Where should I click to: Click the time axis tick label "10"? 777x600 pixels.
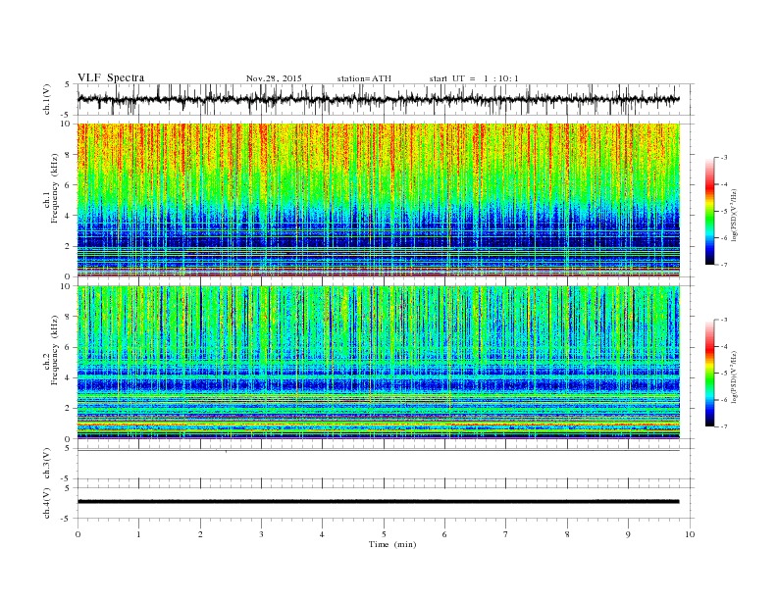click(x=690, y=534)
